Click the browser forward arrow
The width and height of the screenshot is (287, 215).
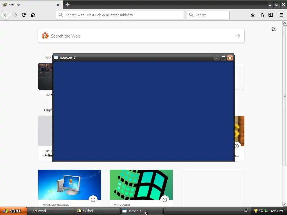pyautogui.click(x=15, y=15)
